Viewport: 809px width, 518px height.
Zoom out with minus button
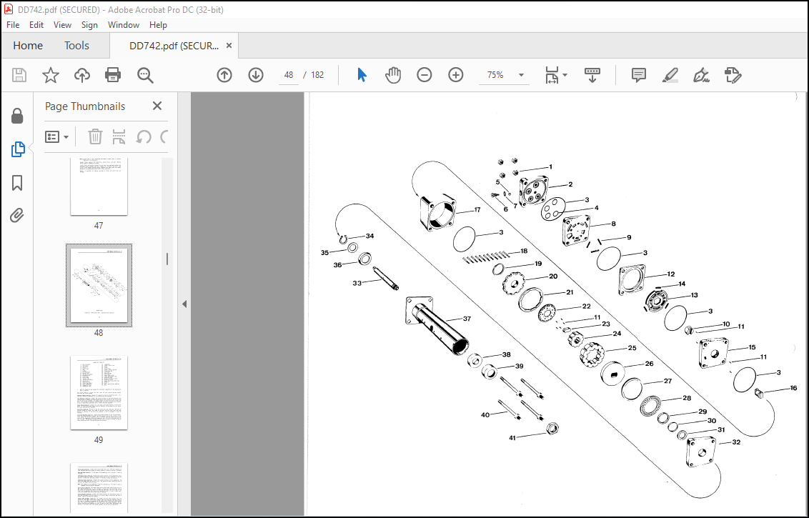[x=424, y=75]
